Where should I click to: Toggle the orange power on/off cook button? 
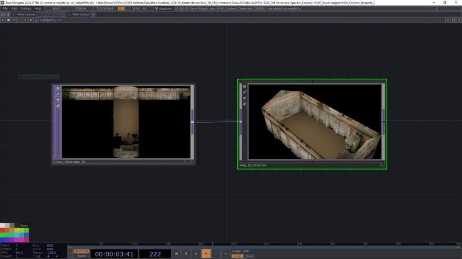click(121, 9)
